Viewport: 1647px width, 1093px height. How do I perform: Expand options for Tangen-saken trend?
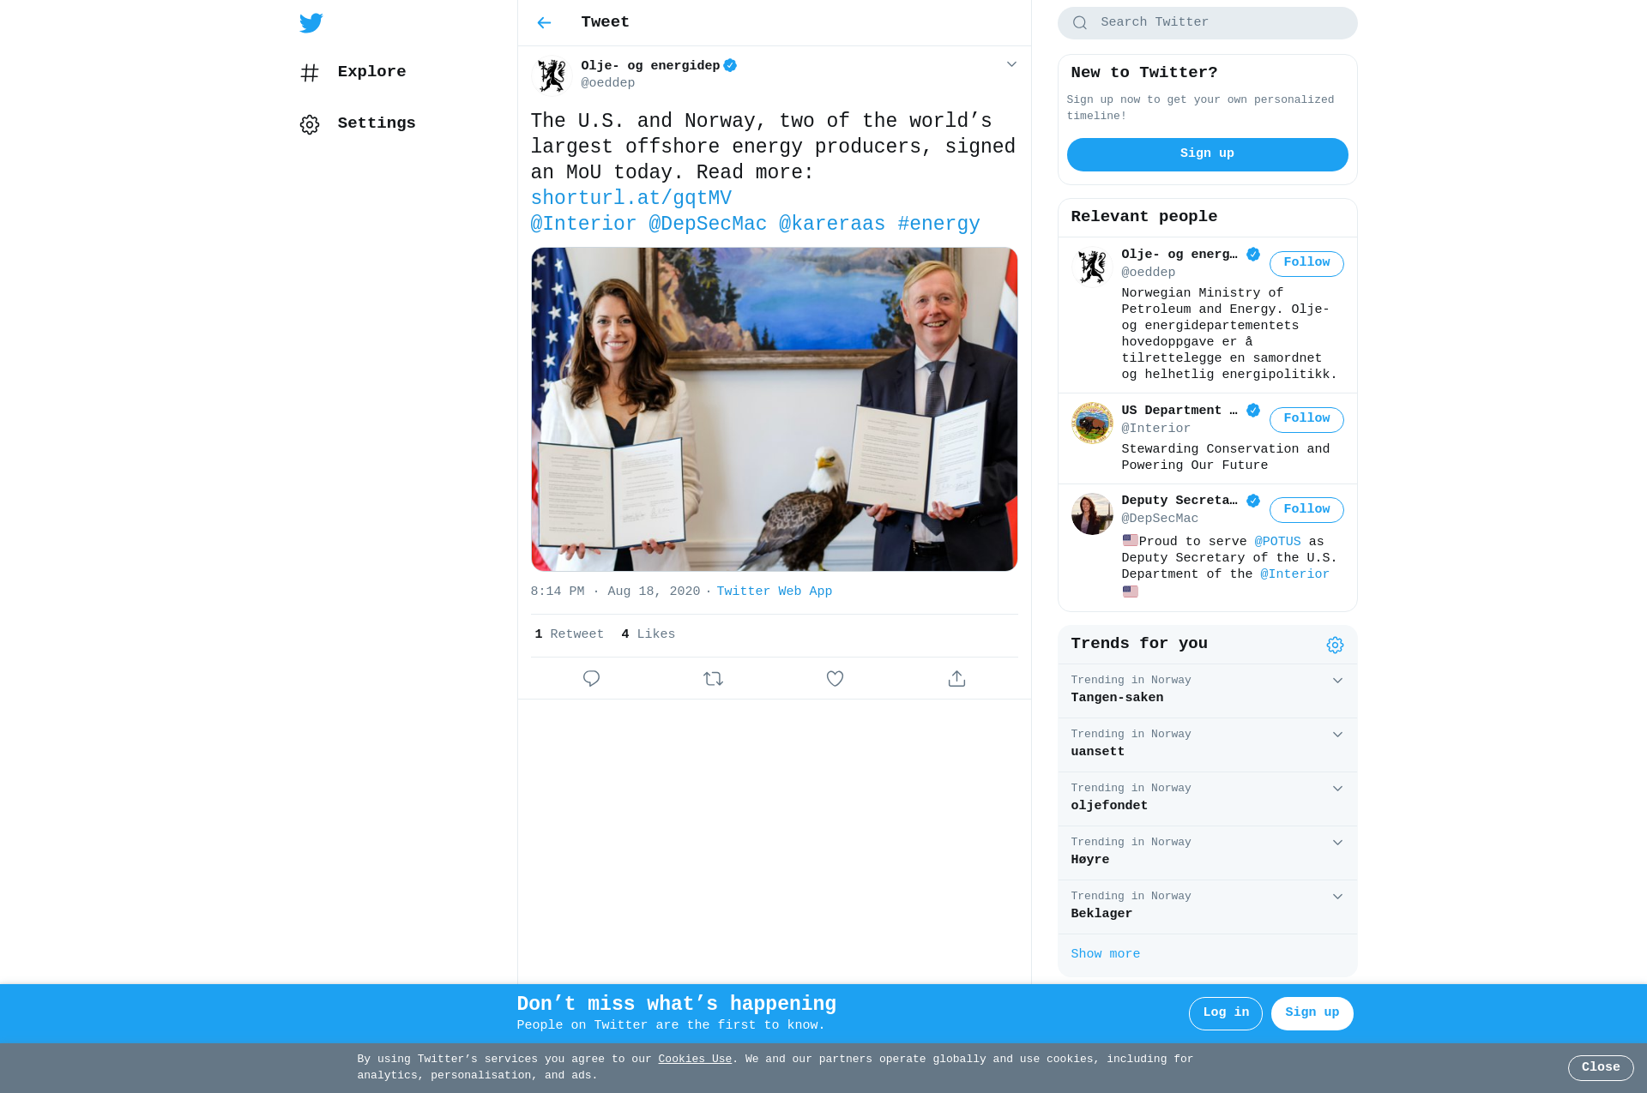[x=1337, y=681]
